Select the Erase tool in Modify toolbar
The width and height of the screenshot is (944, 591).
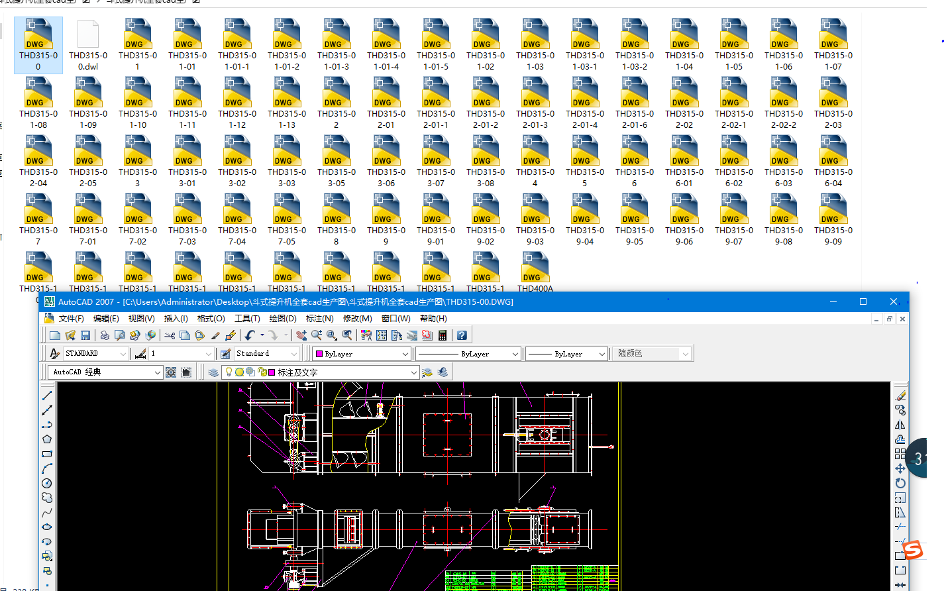[x=900, y=396]
